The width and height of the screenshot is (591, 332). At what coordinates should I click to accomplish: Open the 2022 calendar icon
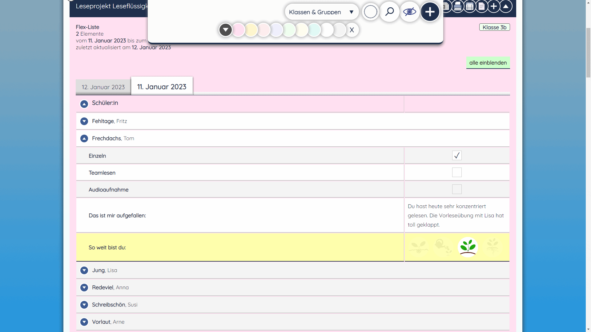(x=470, y=6)
